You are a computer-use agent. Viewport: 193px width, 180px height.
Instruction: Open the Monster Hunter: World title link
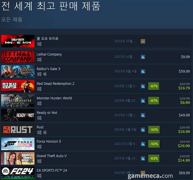54,98
